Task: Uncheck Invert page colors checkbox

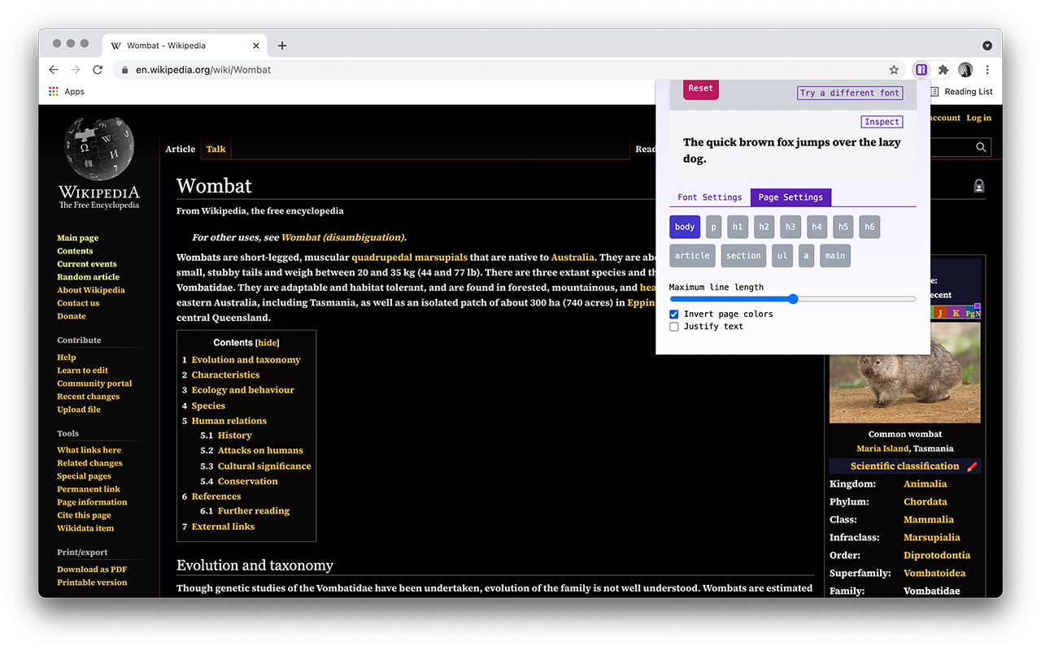Action: (x=674, y=314)
